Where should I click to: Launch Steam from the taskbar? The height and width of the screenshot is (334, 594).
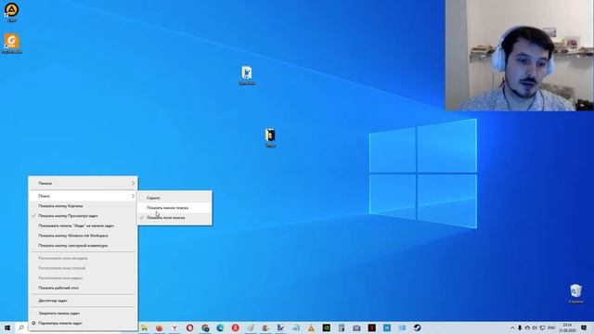point(417,328)
